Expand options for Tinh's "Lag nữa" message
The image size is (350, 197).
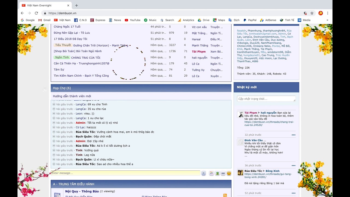point(54,155)
